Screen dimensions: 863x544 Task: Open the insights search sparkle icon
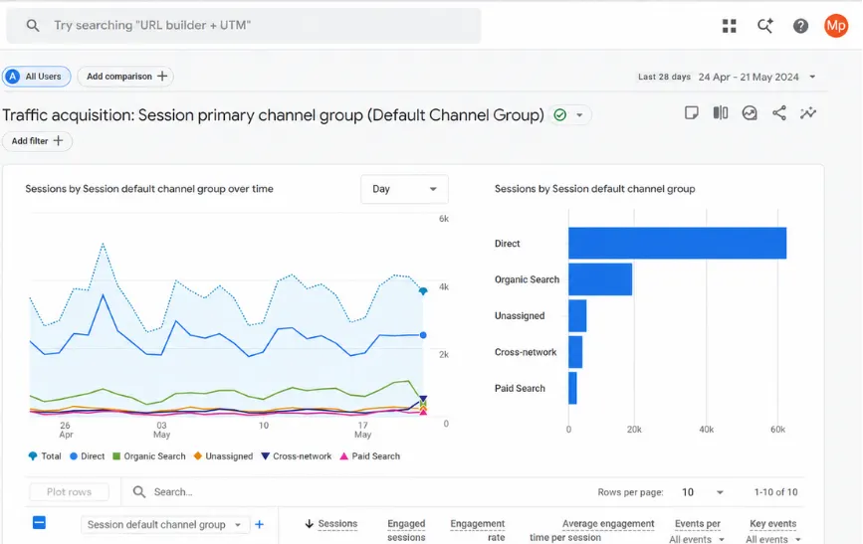point(765,25)
